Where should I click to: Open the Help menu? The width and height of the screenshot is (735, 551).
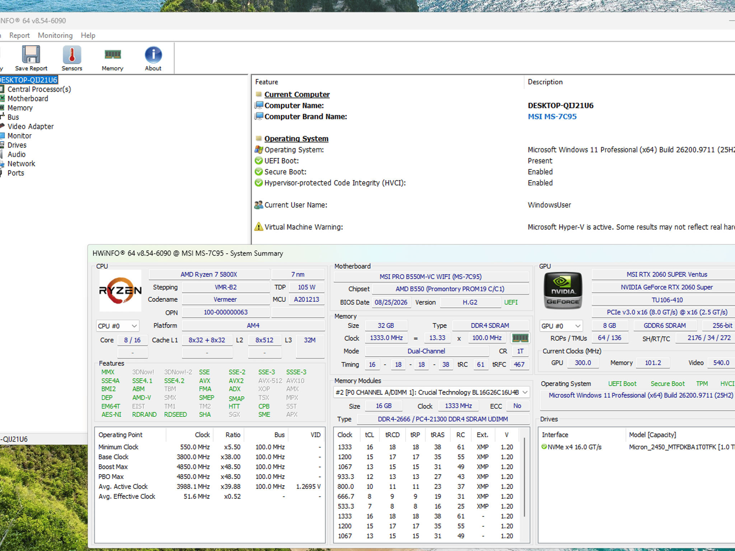pos(88,36)
